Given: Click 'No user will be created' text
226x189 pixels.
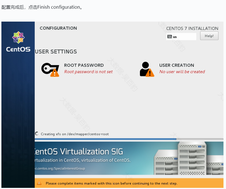Looking at the screenshot, I should click(x=182, y=72).
